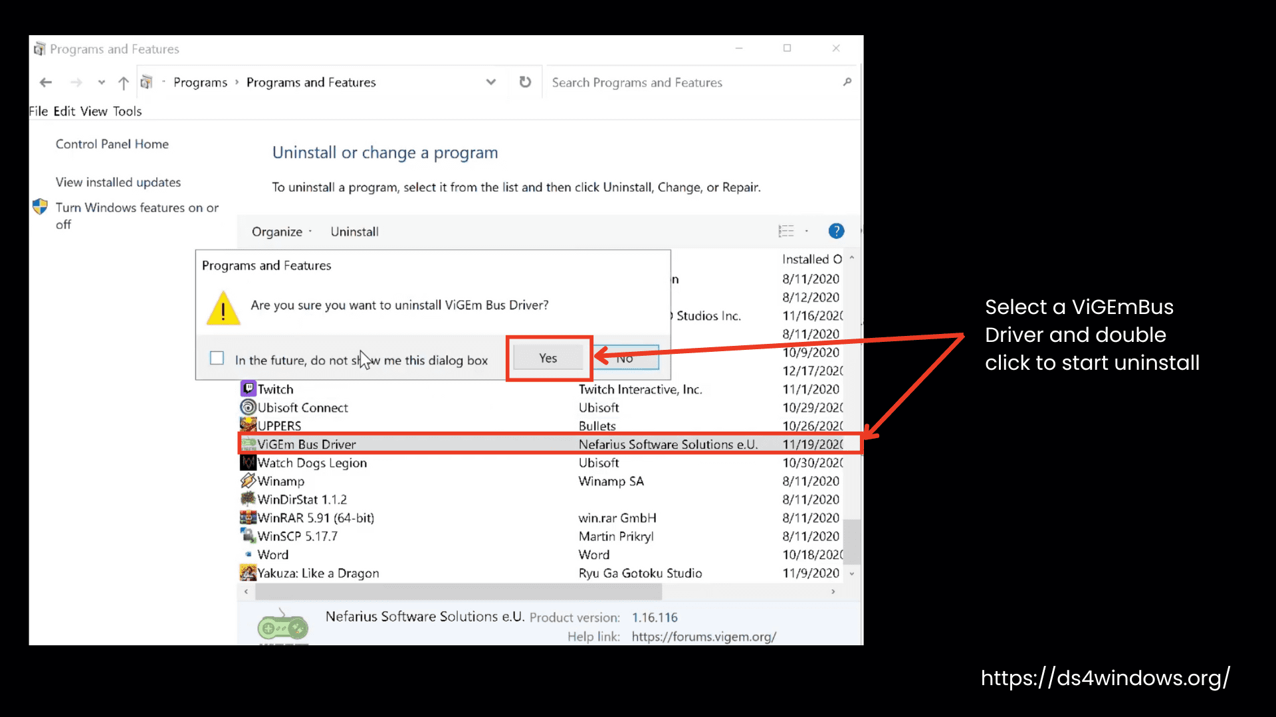Sort by the Installed On column header
The image size is (1276, 717).
coord(811,259)
